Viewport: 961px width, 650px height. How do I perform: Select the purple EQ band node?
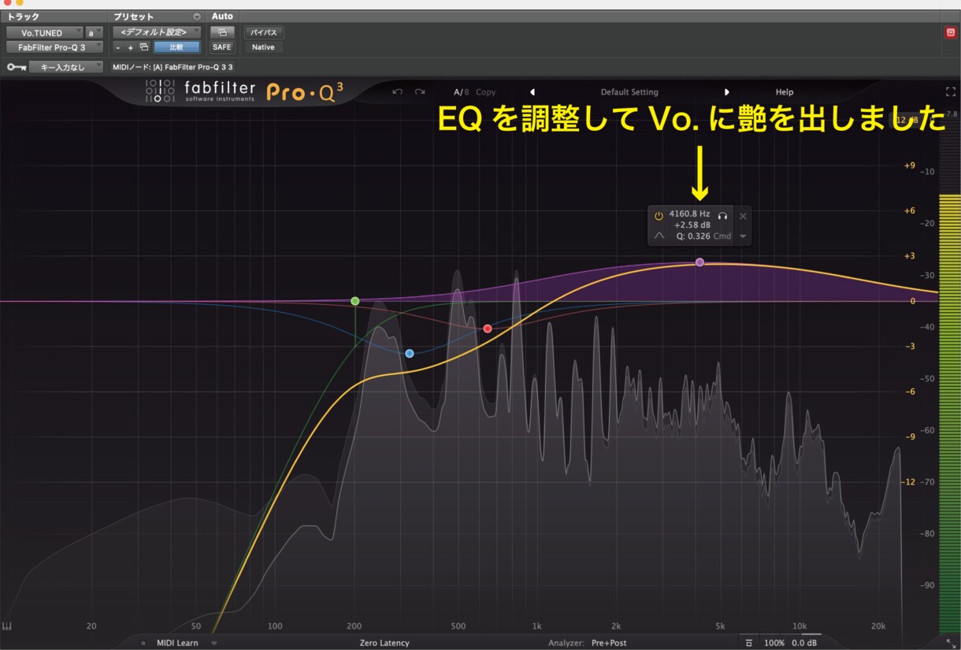coord(699,262)
